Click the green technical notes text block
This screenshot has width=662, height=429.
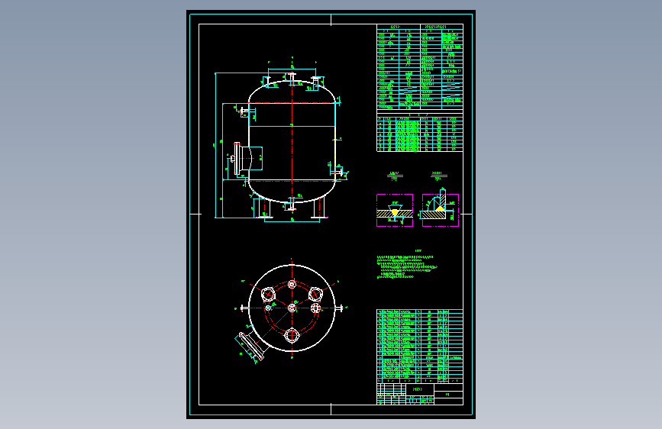coord(406,266)
